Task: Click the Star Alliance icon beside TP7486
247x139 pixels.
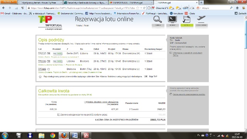Action: click(x=48, y=69)
